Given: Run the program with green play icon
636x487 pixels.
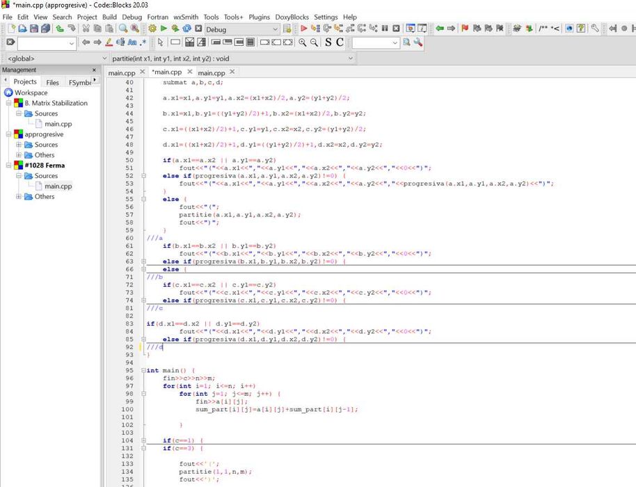Looking at the screenshot, I should pos(164,29).
